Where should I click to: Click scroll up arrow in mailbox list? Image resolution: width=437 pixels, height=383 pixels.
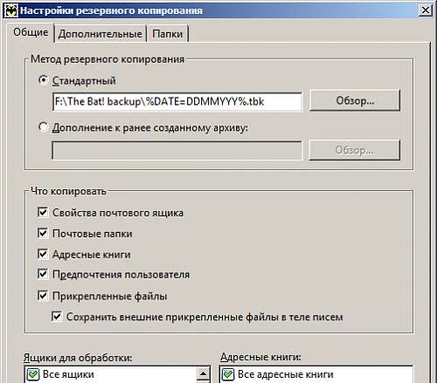[203, 373]
